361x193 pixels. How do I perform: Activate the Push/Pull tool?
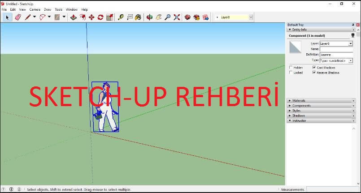(x=74, y=17)
